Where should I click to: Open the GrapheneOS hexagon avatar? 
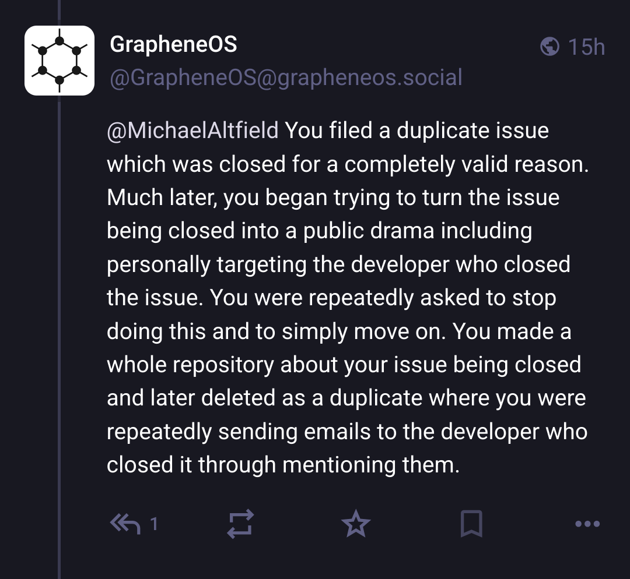click(x=59, y=60)
